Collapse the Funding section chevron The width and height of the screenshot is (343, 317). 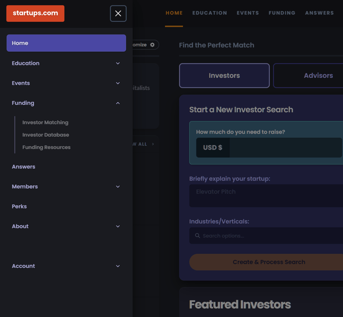(x=118, y=103)
